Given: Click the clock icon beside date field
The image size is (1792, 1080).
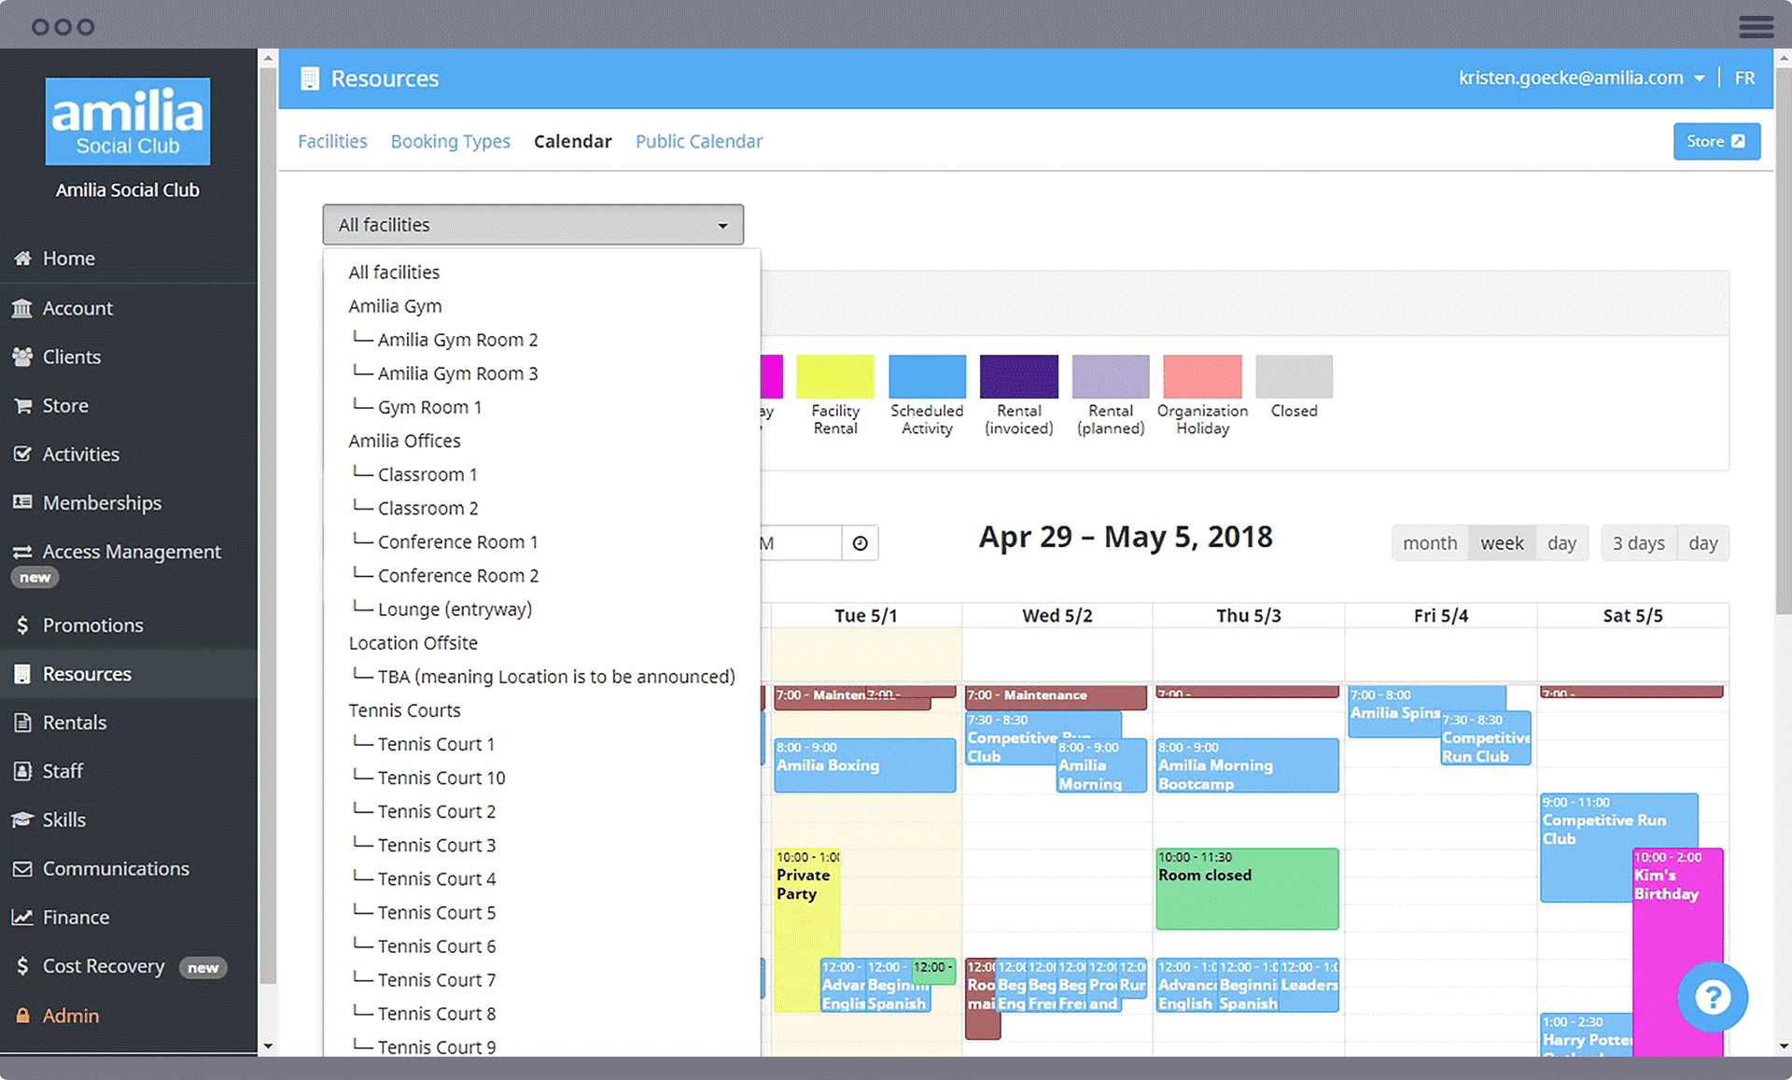Looking at the screenshot, I should (860, 543).
